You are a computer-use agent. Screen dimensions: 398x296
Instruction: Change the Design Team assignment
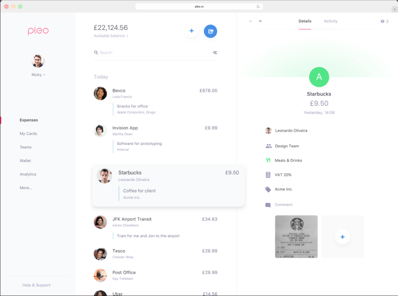coord(287,146)
